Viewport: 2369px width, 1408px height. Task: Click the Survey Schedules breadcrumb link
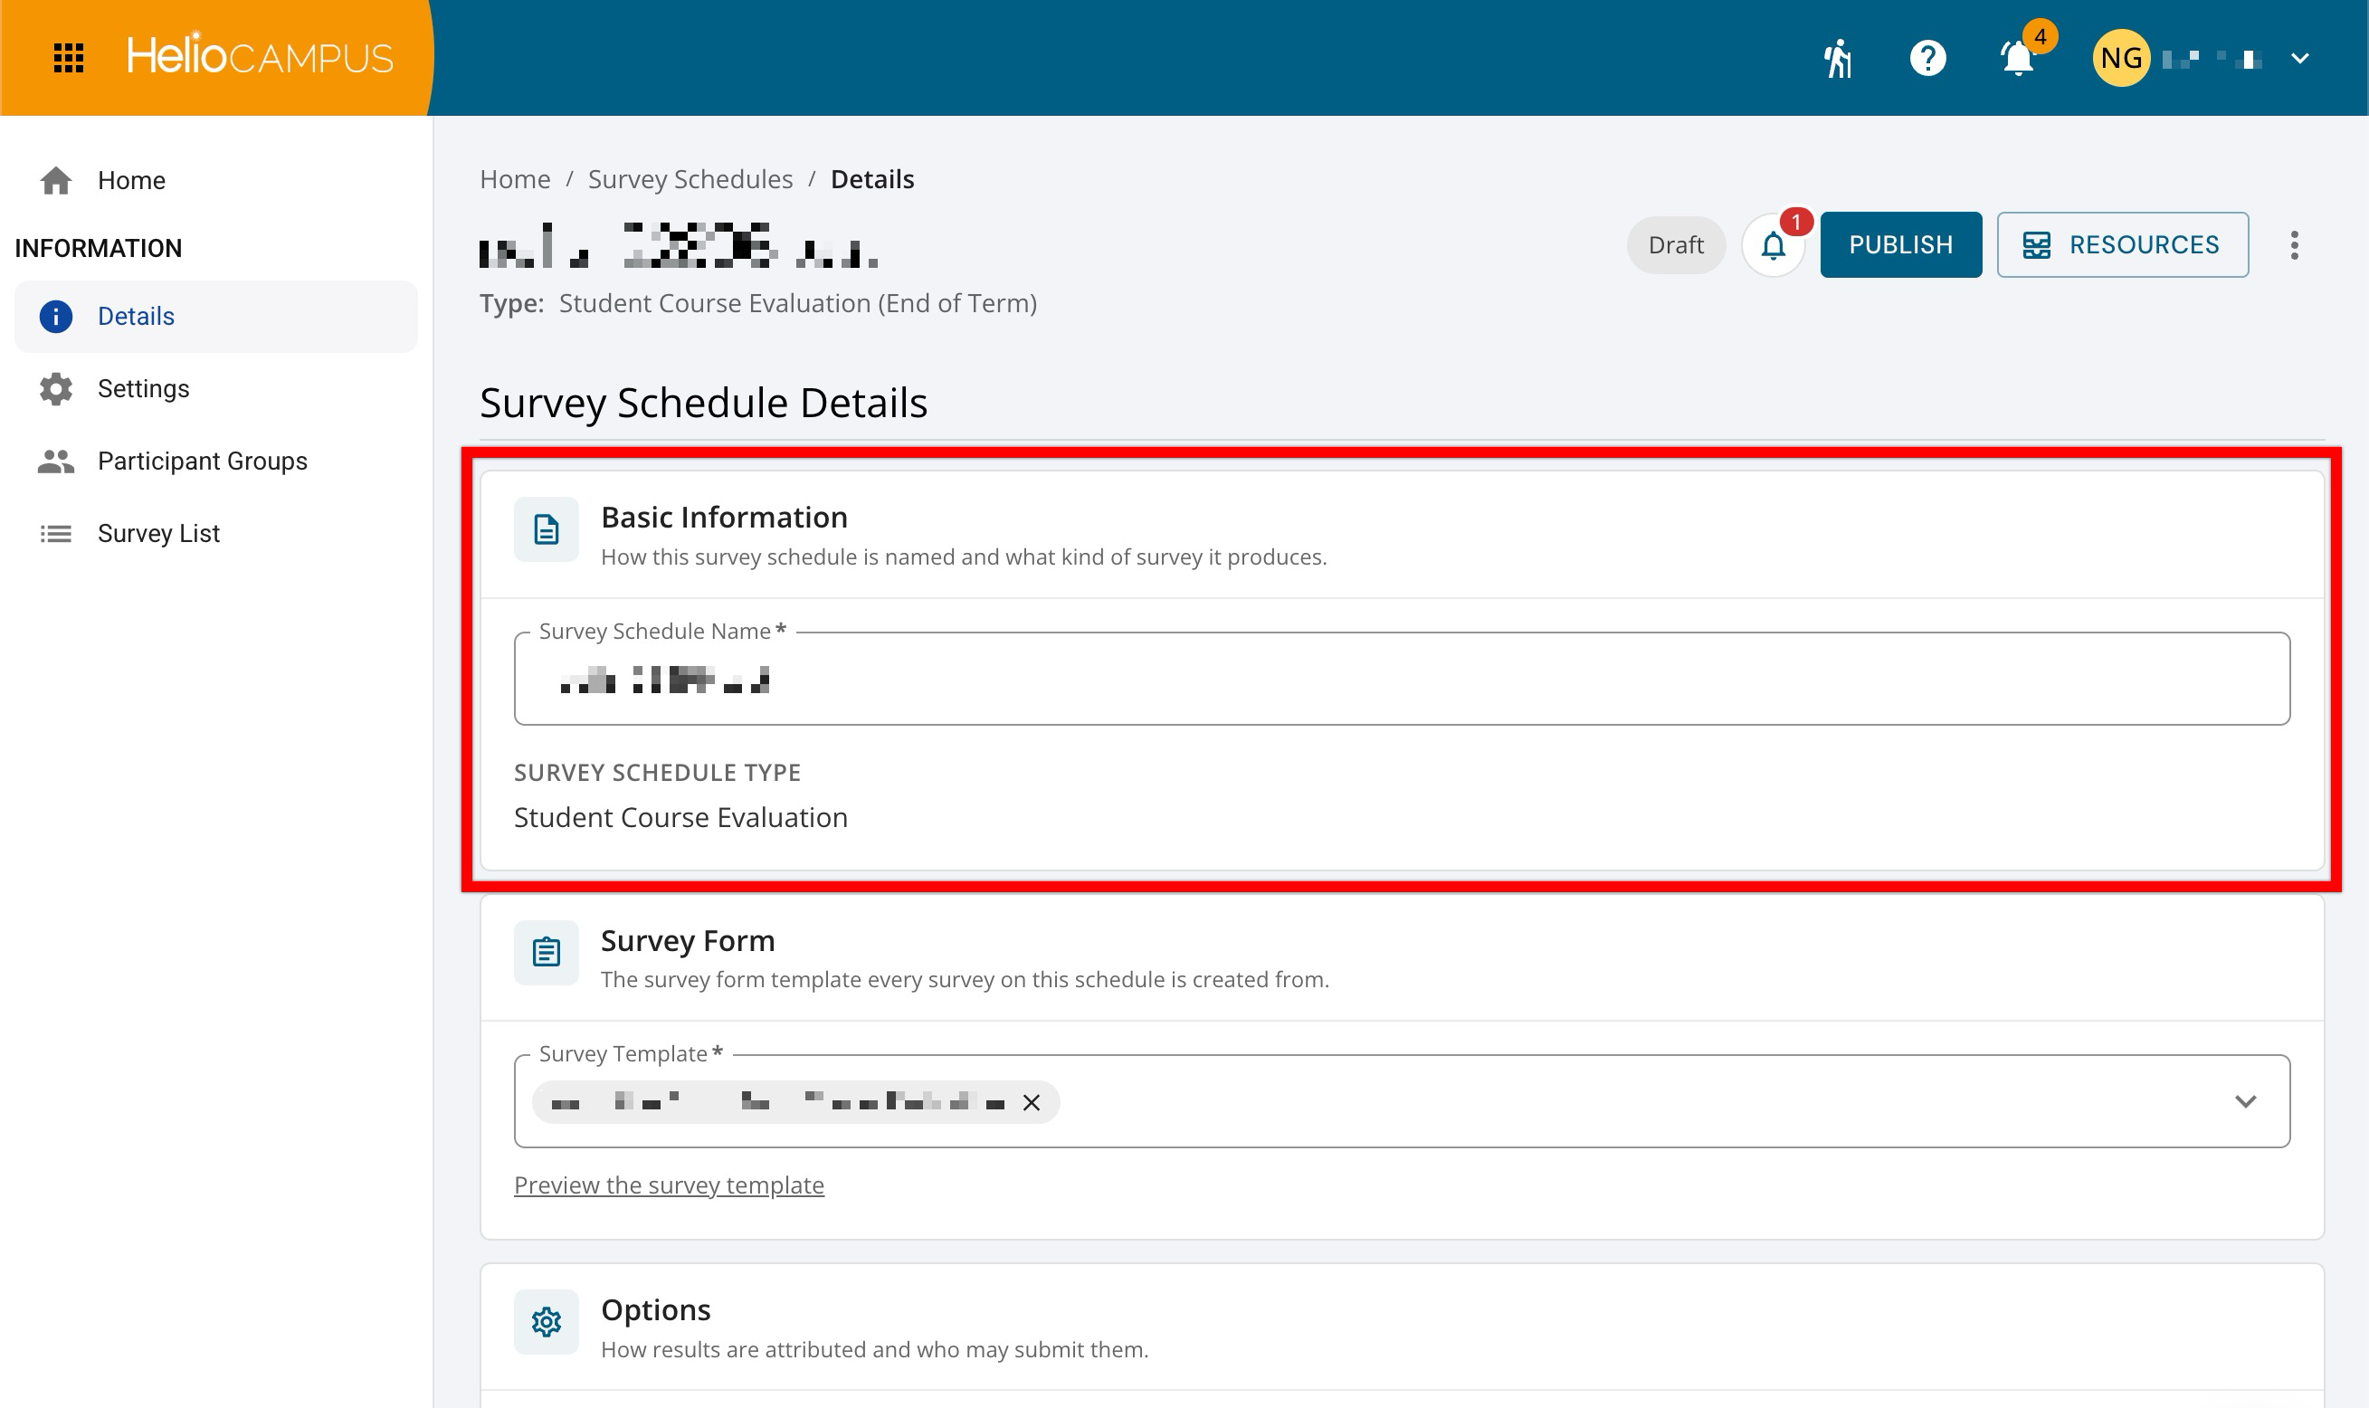[x=690, y=179]
